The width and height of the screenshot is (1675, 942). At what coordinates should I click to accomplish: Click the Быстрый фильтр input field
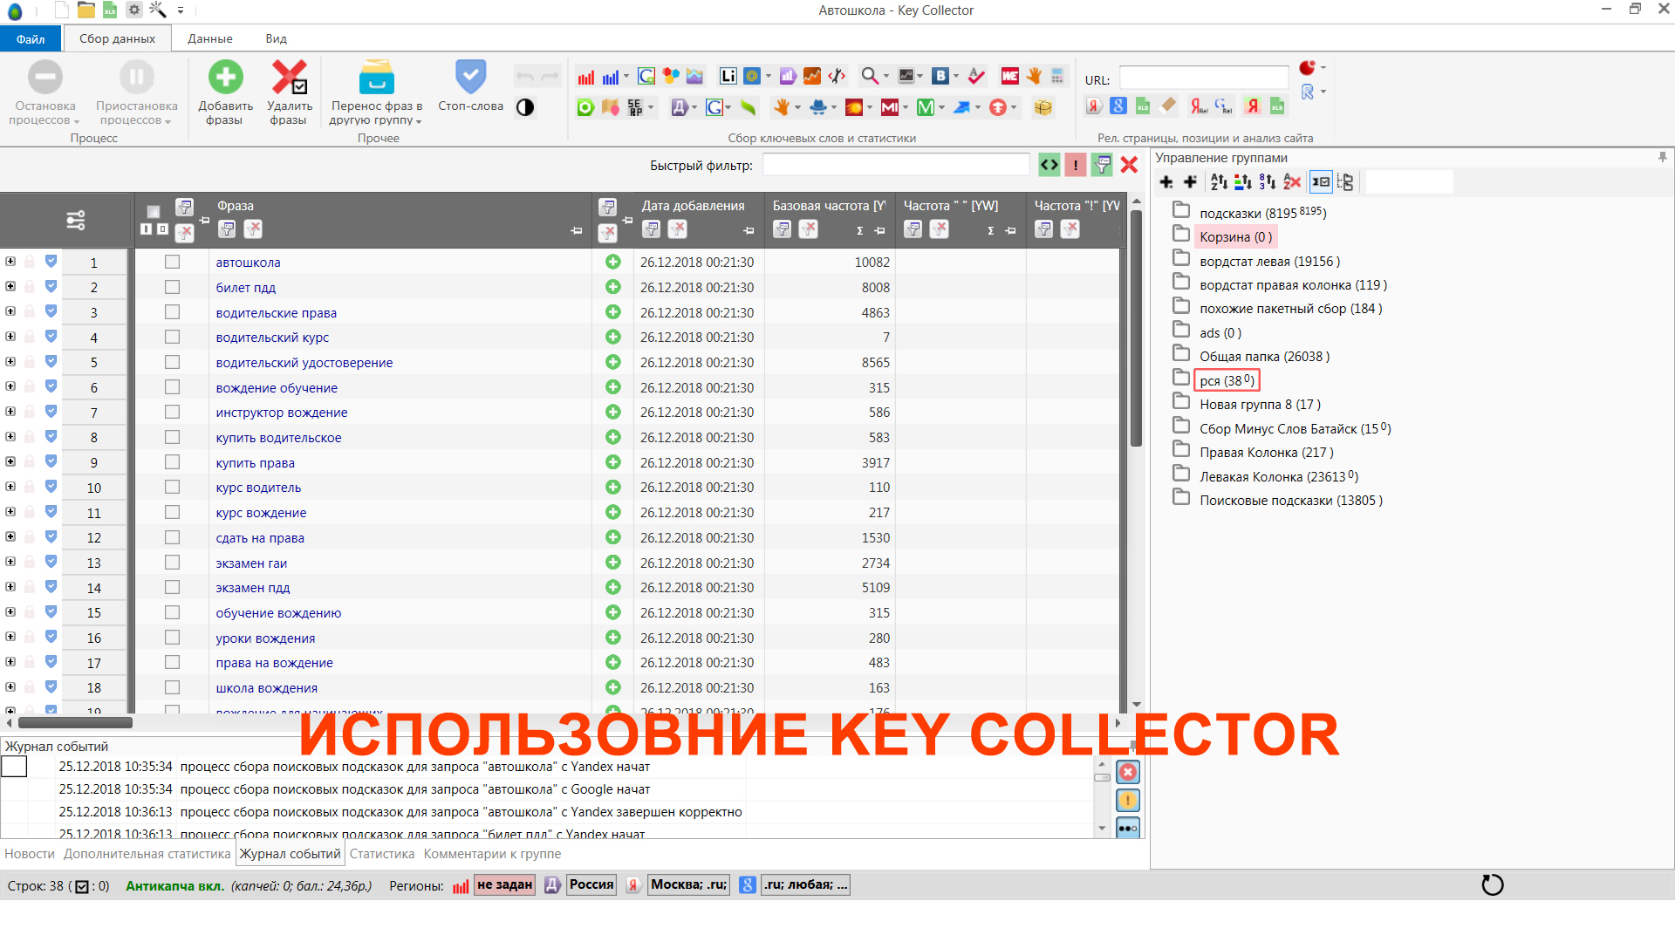tap(896, 165)
